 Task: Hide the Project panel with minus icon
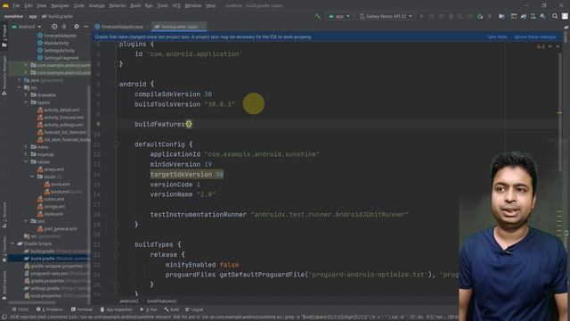coord(85,27)
